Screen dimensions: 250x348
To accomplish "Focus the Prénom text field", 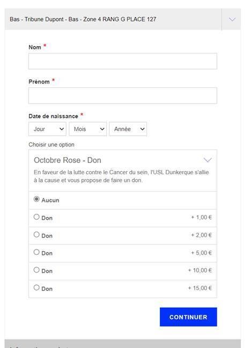I will (x=122, y=95).
